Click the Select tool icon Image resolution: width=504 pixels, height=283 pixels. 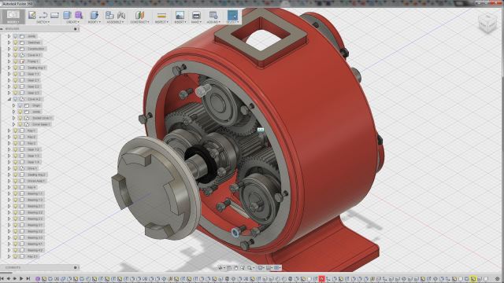point(232,15)
